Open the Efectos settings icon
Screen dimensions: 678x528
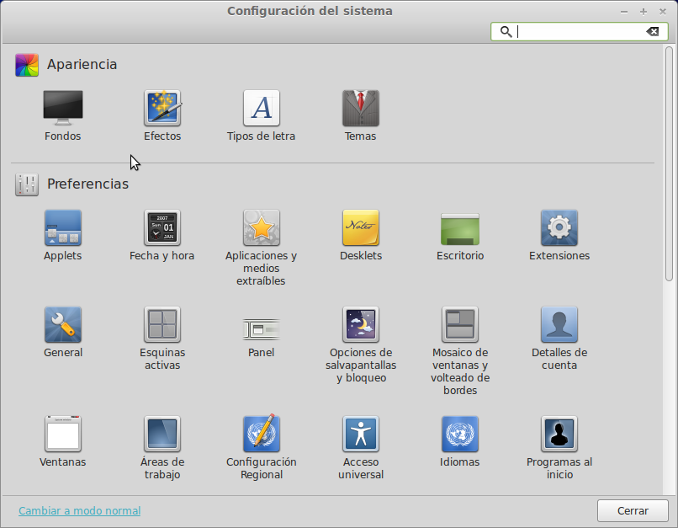click(x=162, y=109)
